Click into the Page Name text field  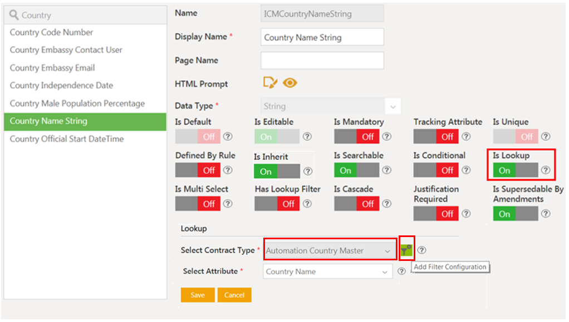click(322, 61)
